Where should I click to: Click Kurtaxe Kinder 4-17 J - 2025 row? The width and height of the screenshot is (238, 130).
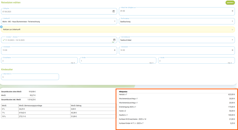tap(177, 123)
